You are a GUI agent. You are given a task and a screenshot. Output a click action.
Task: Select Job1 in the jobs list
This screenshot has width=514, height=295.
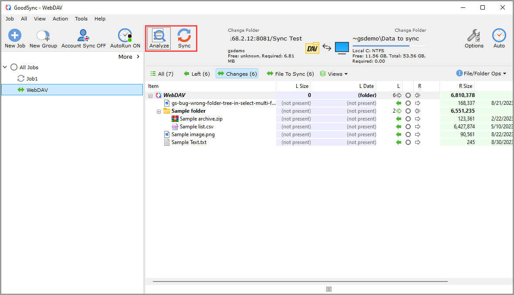point(32,79)
